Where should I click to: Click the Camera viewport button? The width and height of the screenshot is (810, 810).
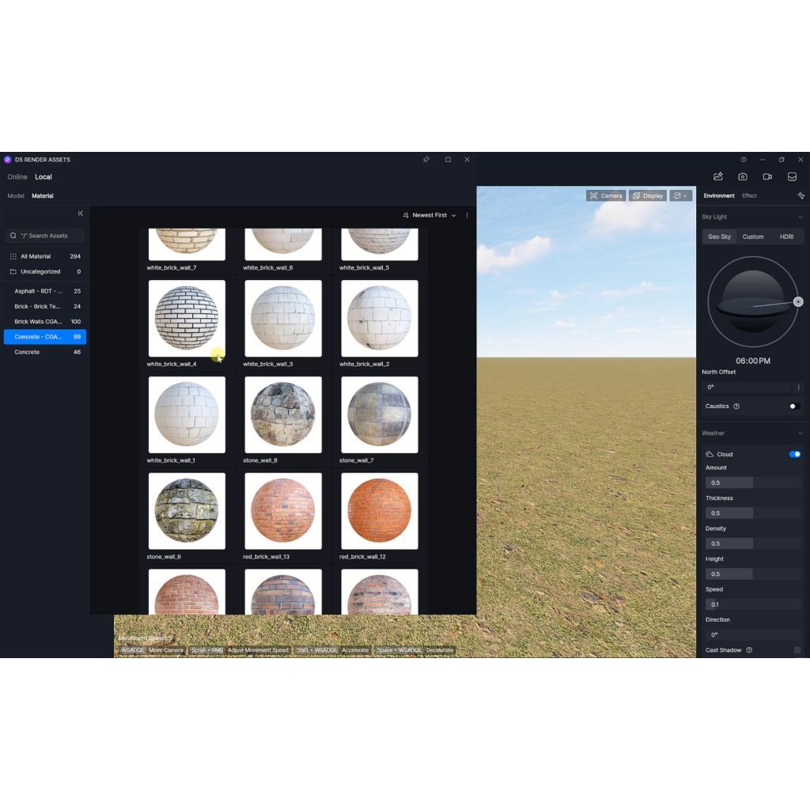pyautogui.click(x=606, y=196)
